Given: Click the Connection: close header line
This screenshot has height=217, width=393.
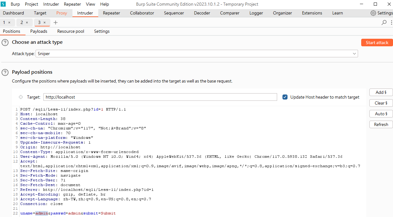Looking at the screenshot, I should coord(42,204).
